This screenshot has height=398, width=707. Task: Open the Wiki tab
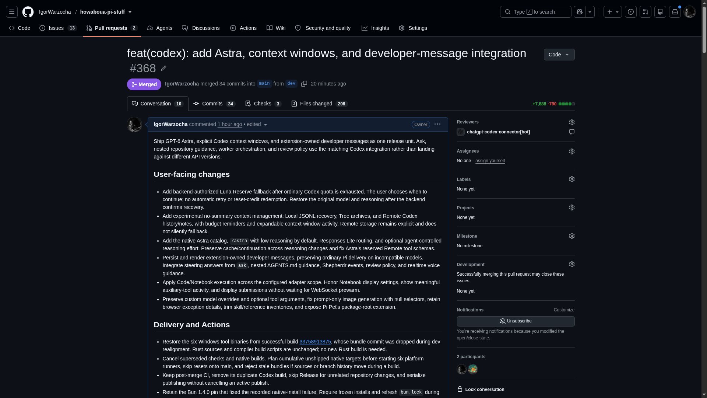pyautogui.click(x=276, y=28)
